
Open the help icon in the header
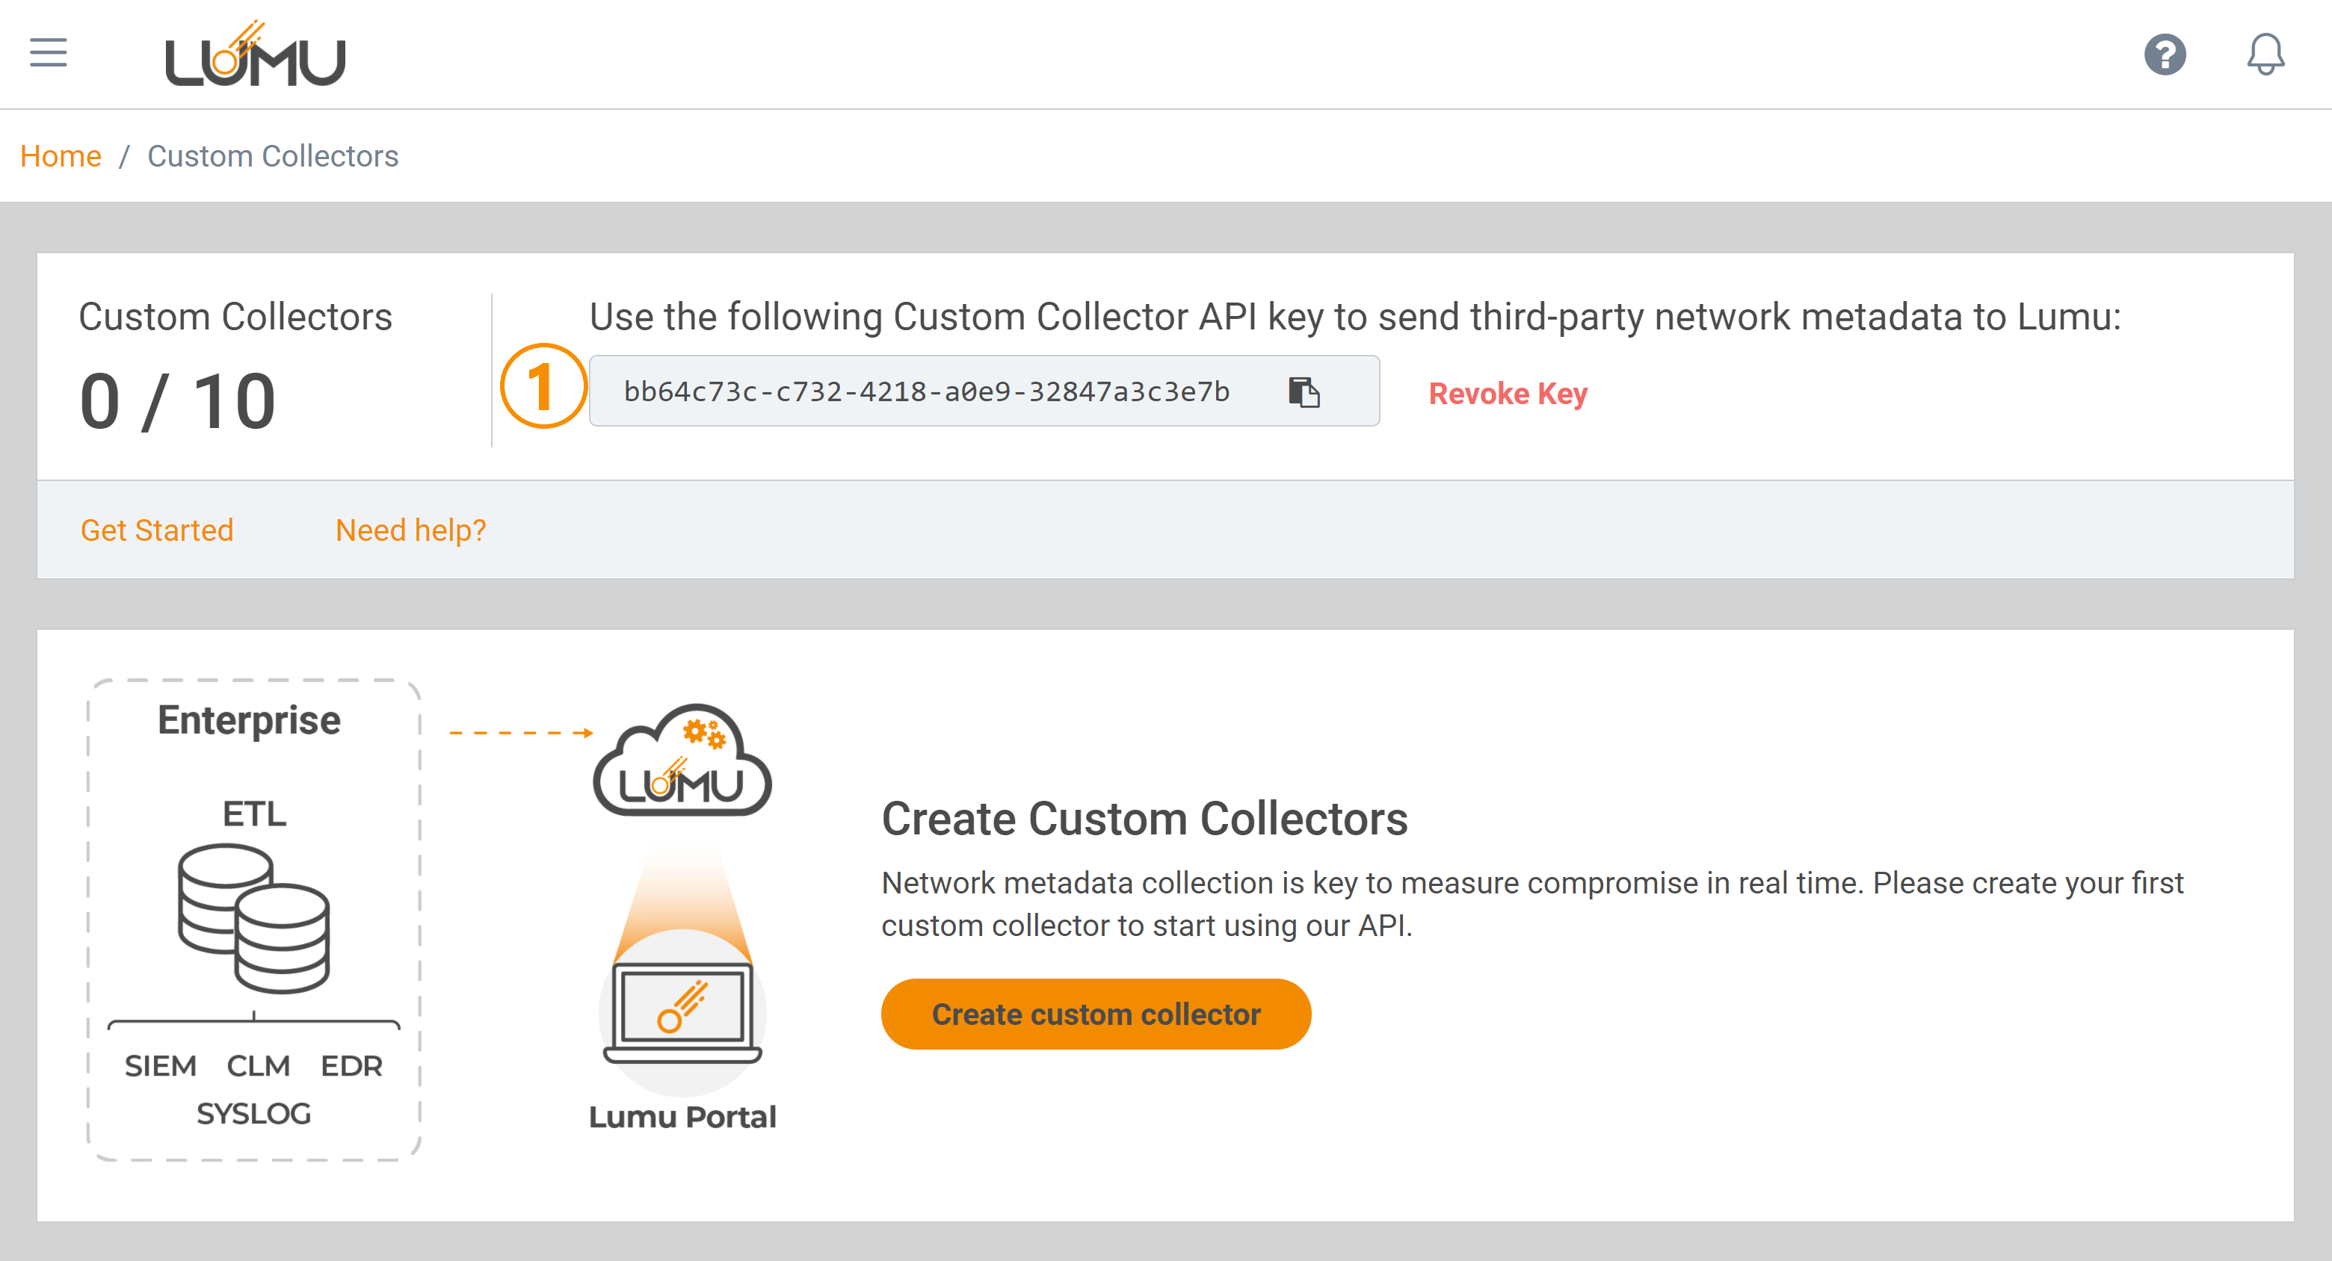point(2165,55)
